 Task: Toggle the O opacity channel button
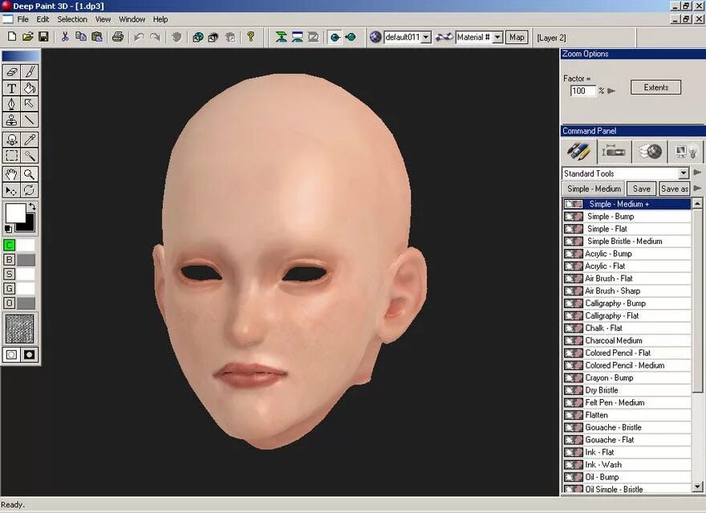tap(9, 303)
